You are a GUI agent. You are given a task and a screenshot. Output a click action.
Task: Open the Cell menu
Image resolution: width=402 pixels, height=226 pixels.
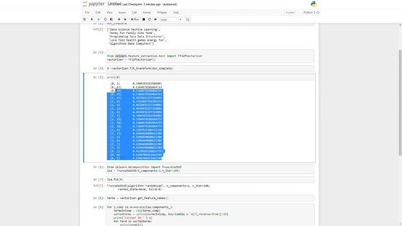click(x=134, y=13)
